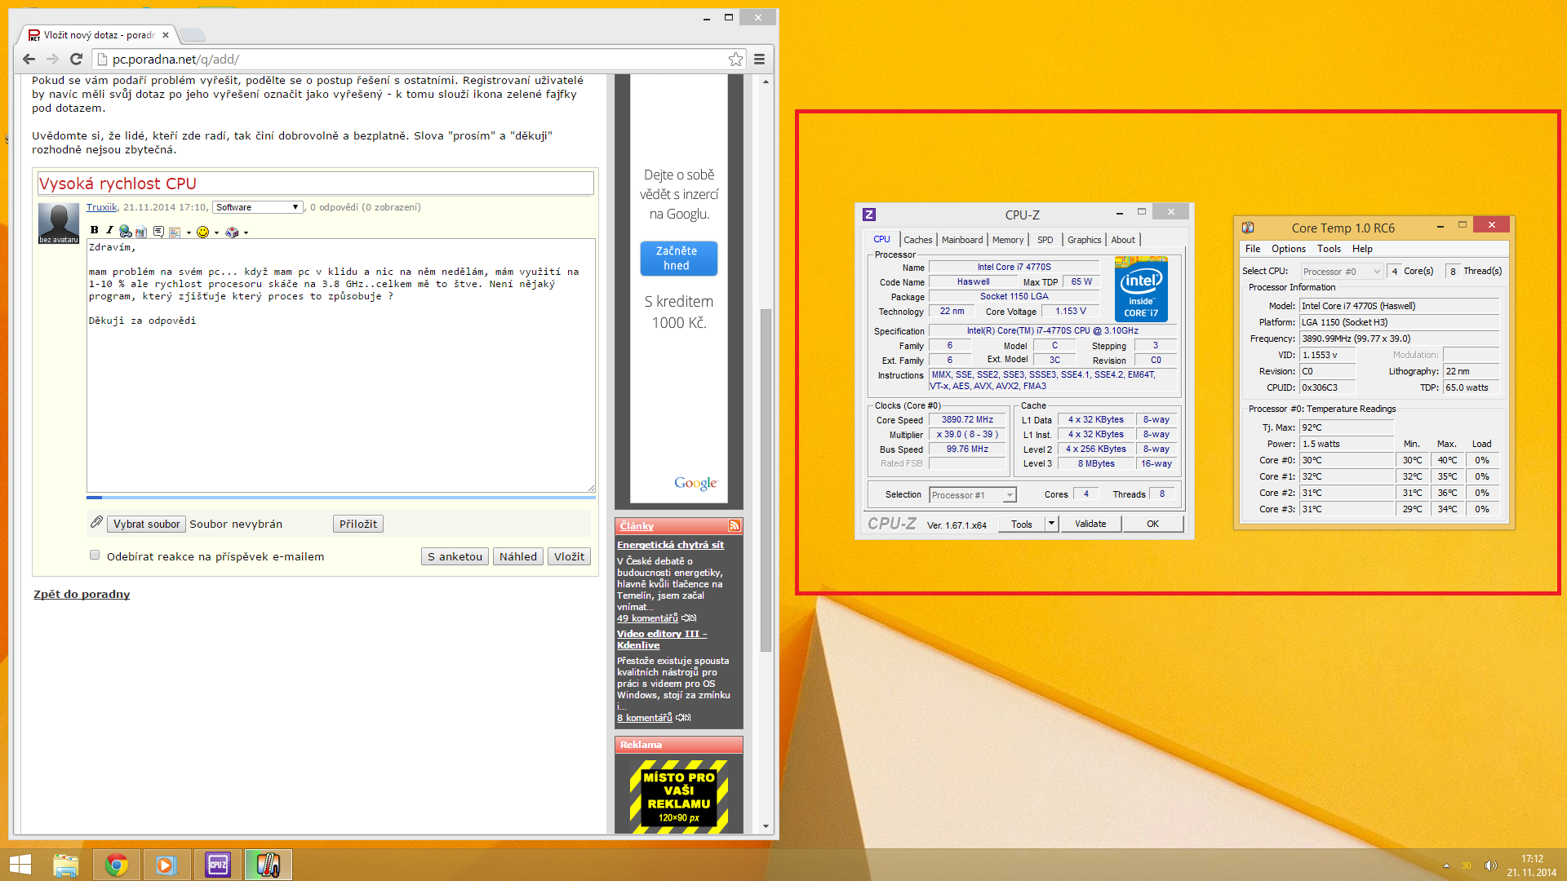
Task: Toggle bold formatting in the post editor
Action: coord(94,231)
